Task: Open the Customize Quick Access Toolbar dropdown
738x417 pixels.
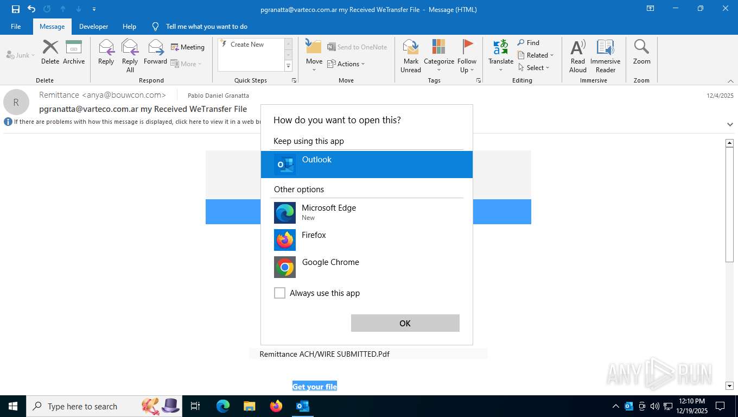Action: click(x=94, y=9)
